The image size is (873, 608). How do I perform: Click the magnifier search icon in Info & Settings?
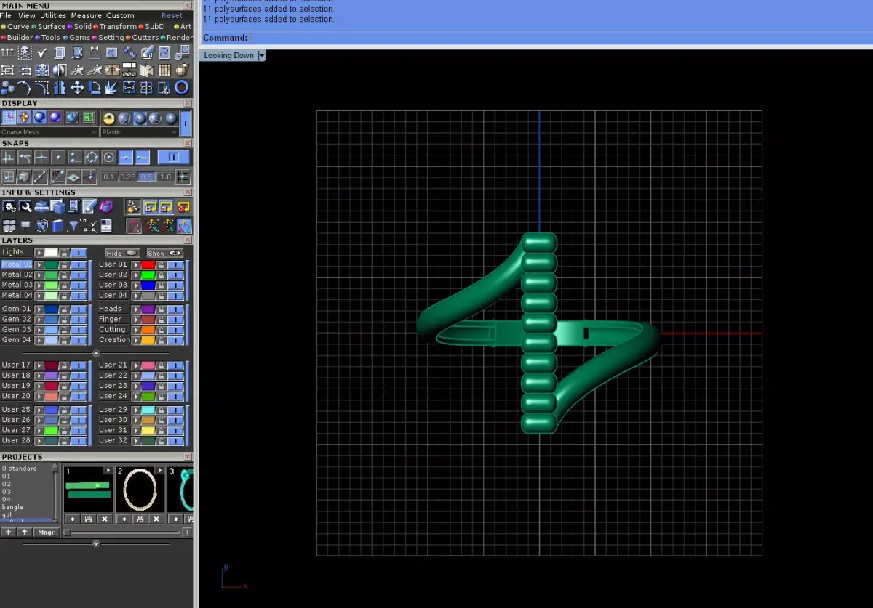[x=25, y=207]
